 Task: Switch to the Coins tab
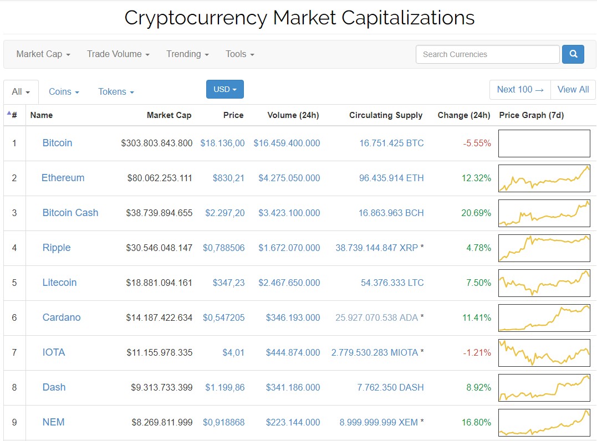click(64, 92)
